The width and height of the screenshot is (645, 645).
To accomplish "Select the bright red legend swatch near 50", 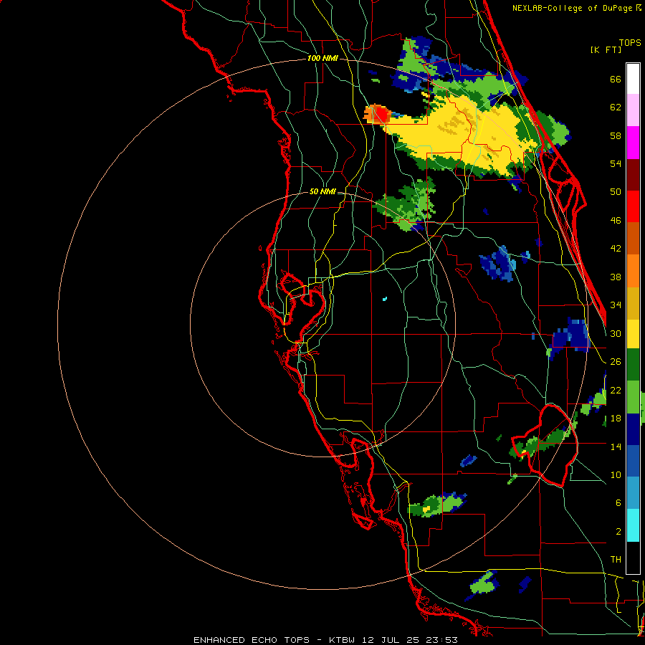I will (x=633, y=206).
